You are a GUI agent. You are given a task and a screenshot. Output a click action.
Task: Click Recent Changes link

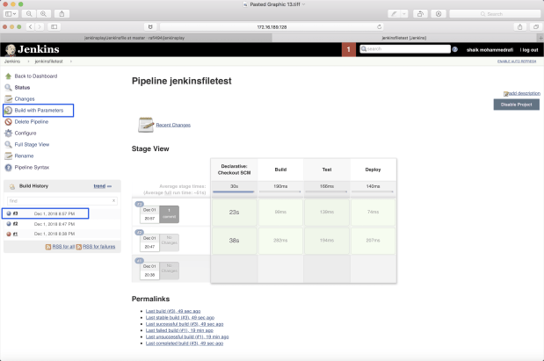coord(173,125)
